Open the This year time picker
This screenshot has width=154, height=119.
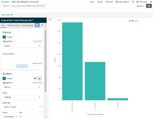click(142, 2)
